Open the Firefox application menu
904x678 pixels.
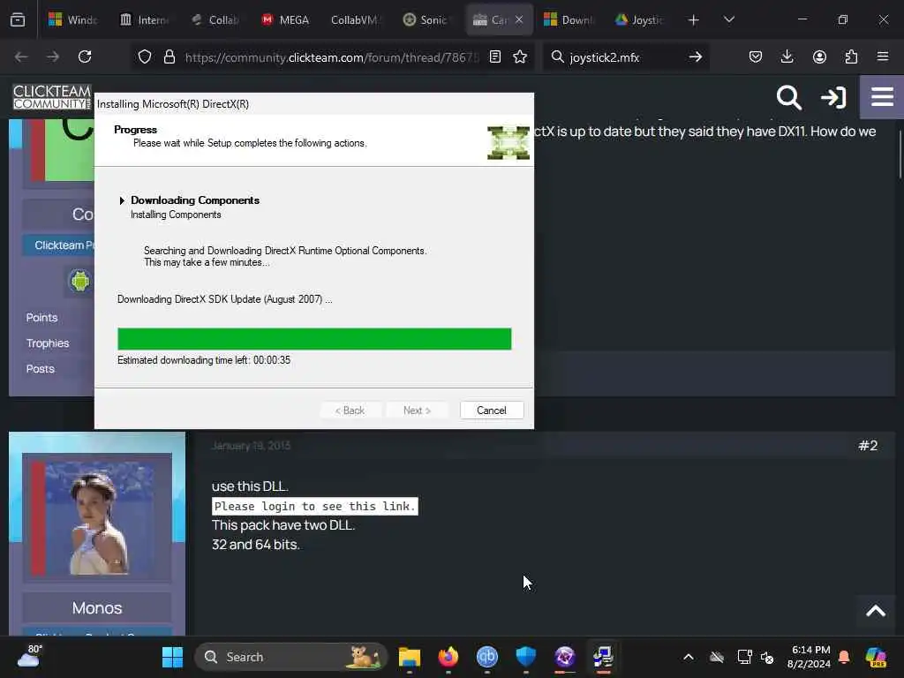pos(883,57)
